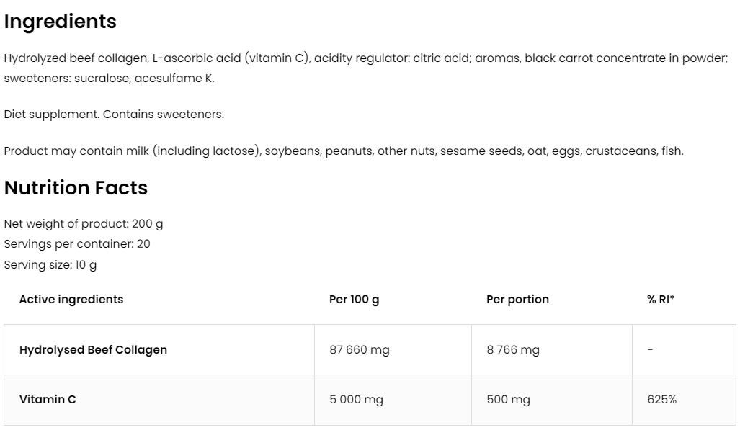740x430 pixels.
Task: Click the Nutrition Facts heading
Action: pyautogui.click(x=76, y=188)
